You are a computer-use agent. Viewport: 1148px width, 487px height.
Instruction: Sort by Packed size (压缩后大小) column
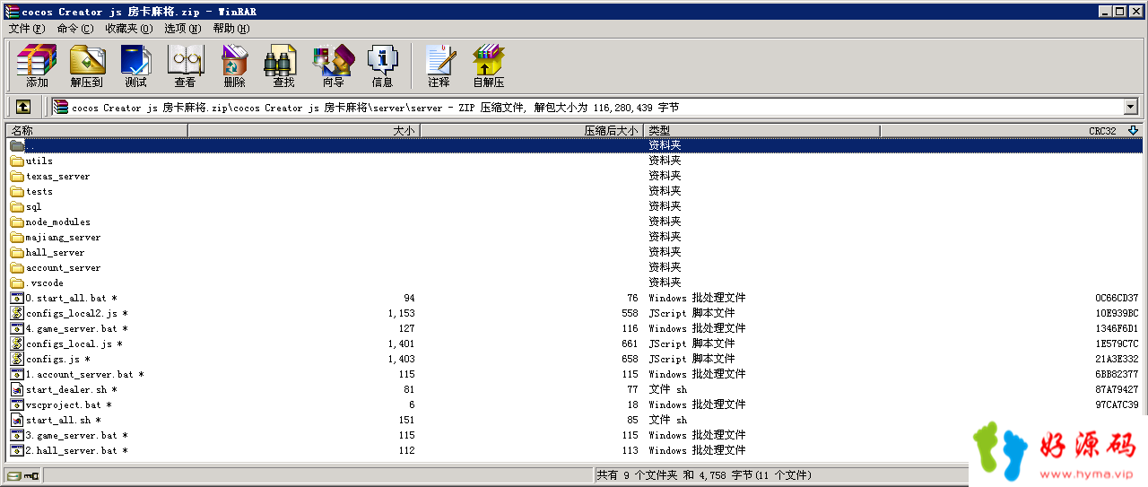532,131
